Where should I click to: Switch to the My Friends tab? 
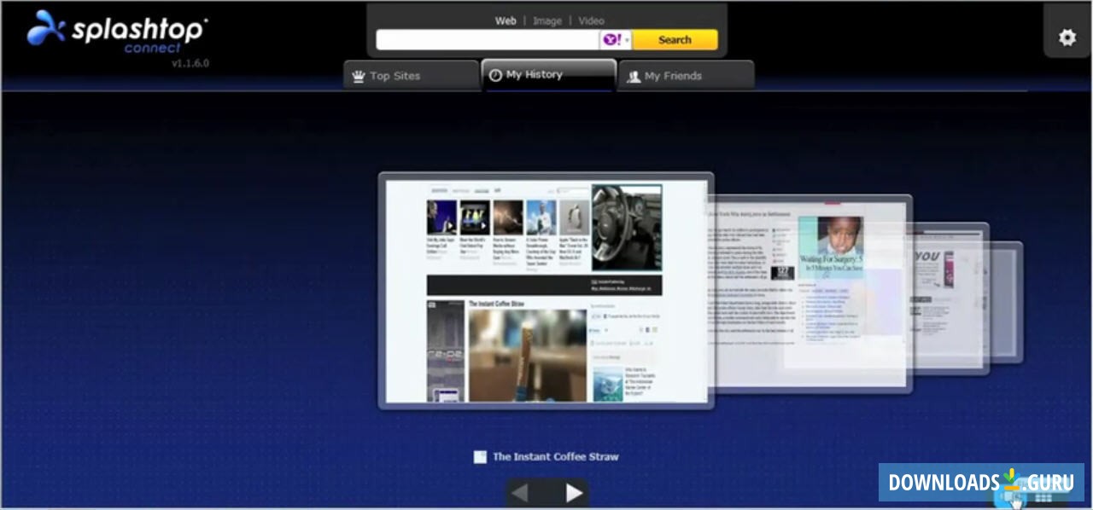pos(686,76)
